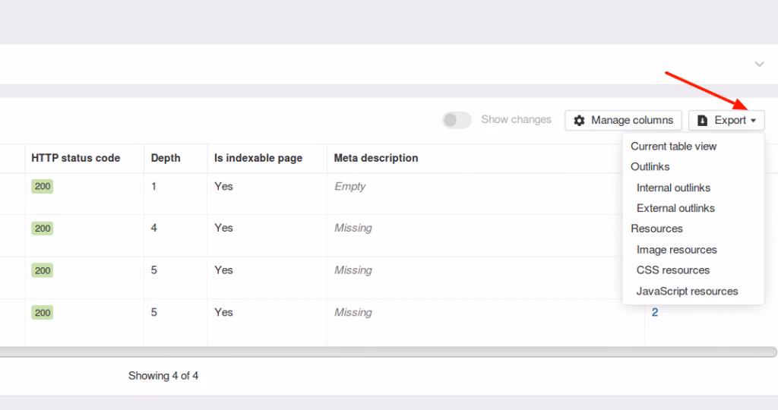Expand the collapsed panel chevron at top right

coord(759,65)
